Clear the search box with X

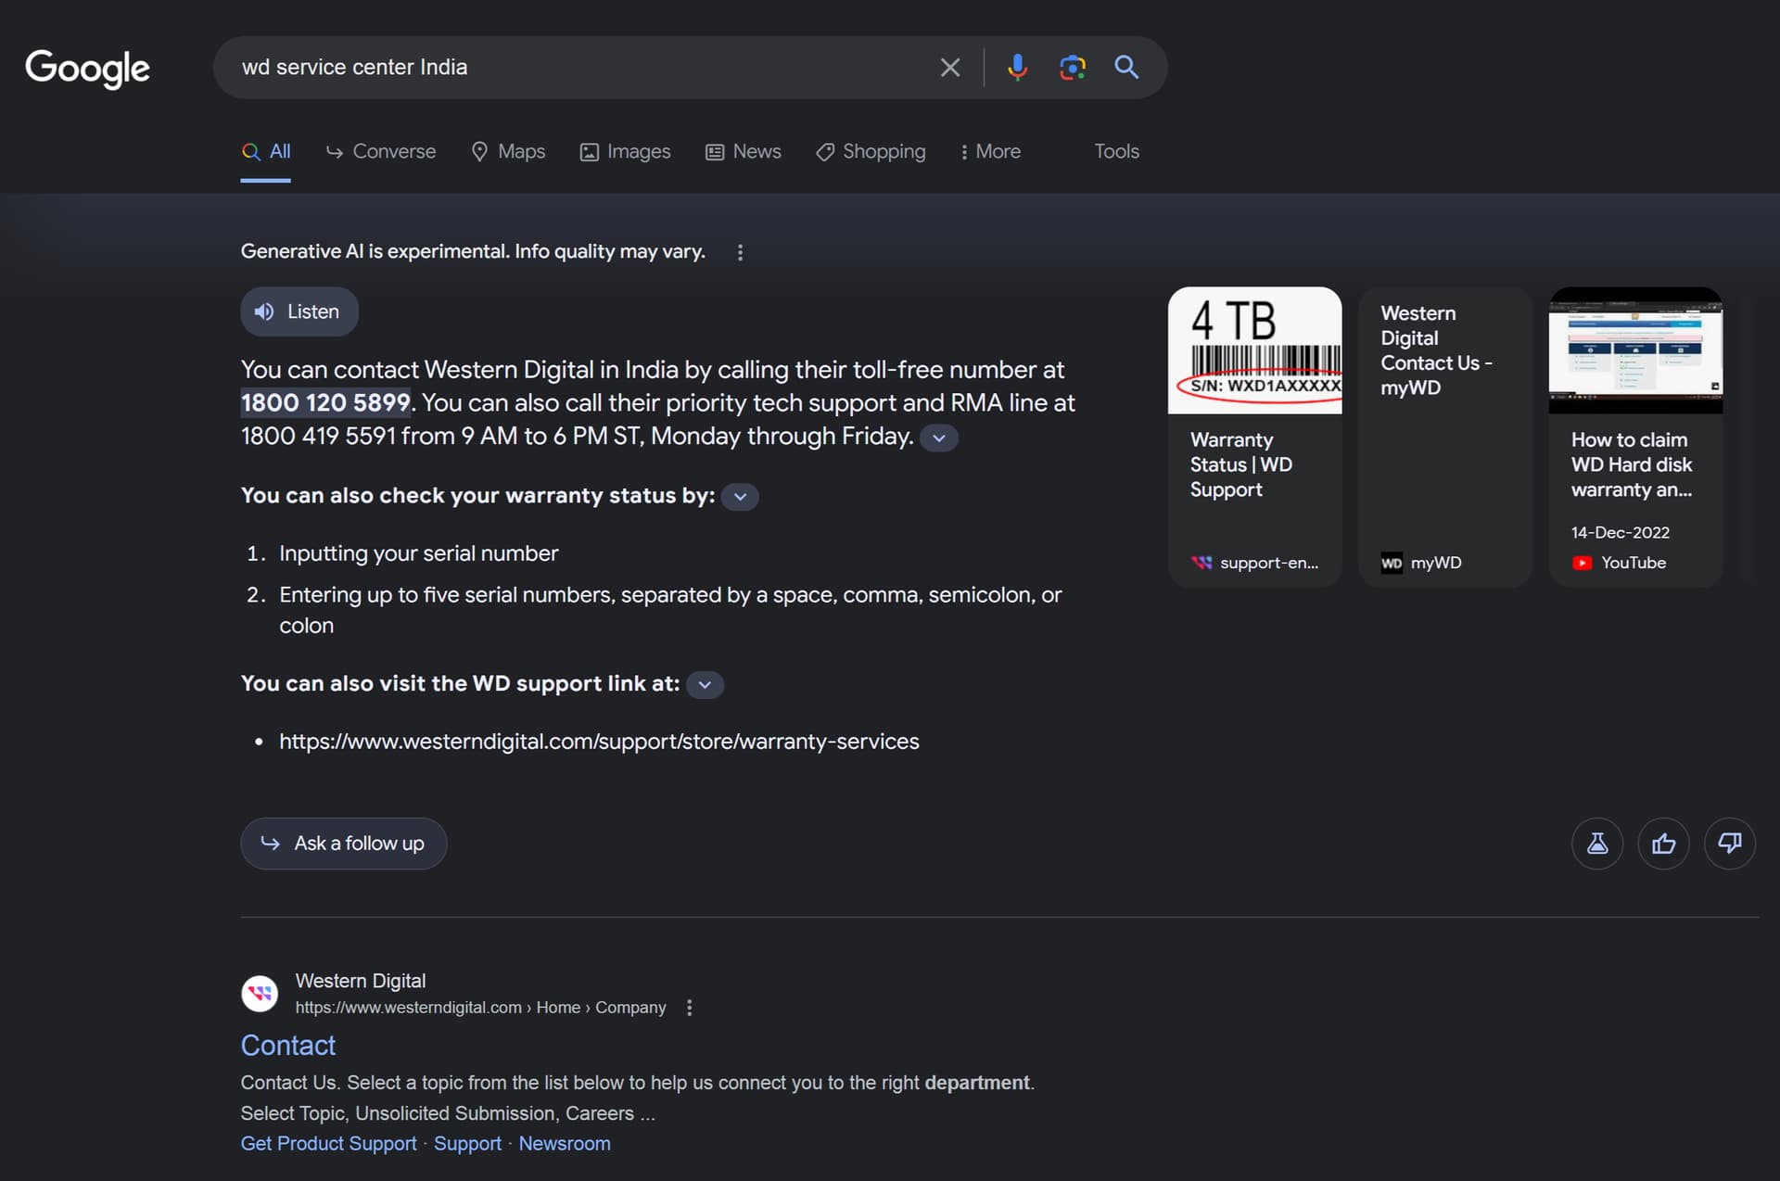949,67
